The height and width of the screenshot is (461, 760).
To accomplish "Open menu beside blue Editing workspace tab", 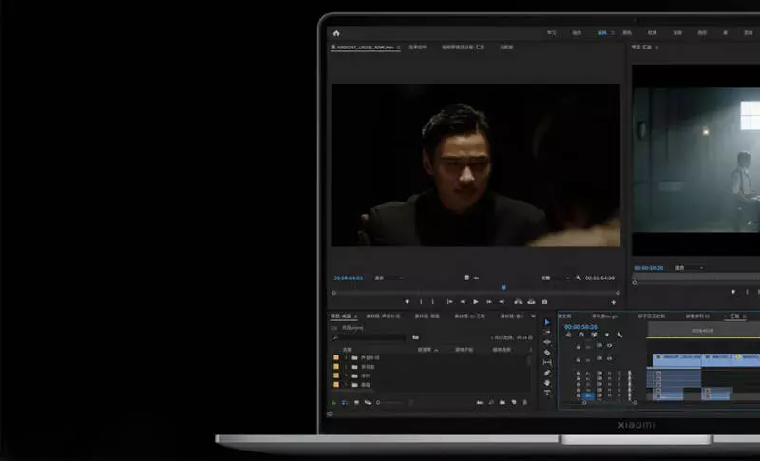I will click(x=613, y=33).
